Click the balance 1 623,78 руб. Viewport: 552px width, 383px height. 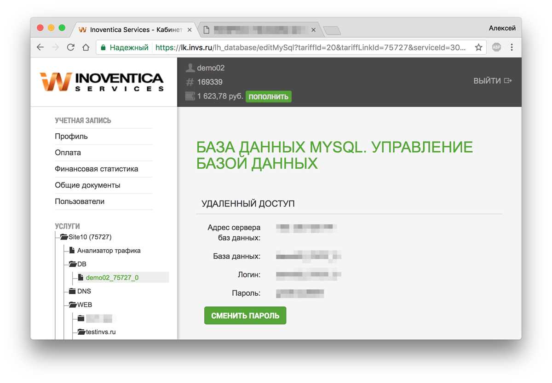click(220, 97)
